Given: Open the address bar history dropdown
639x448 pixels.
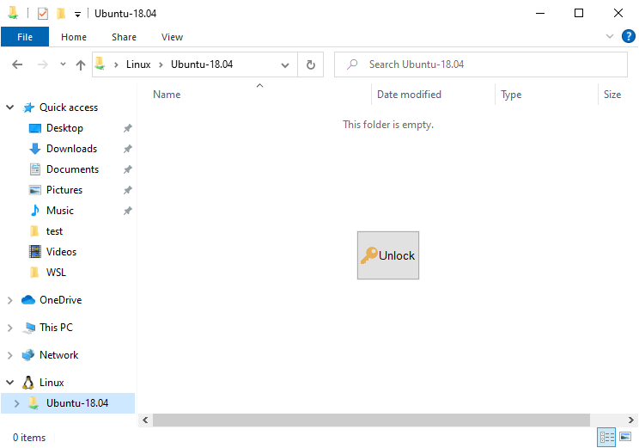Looking at the screenshot, I should click(285, 64).
